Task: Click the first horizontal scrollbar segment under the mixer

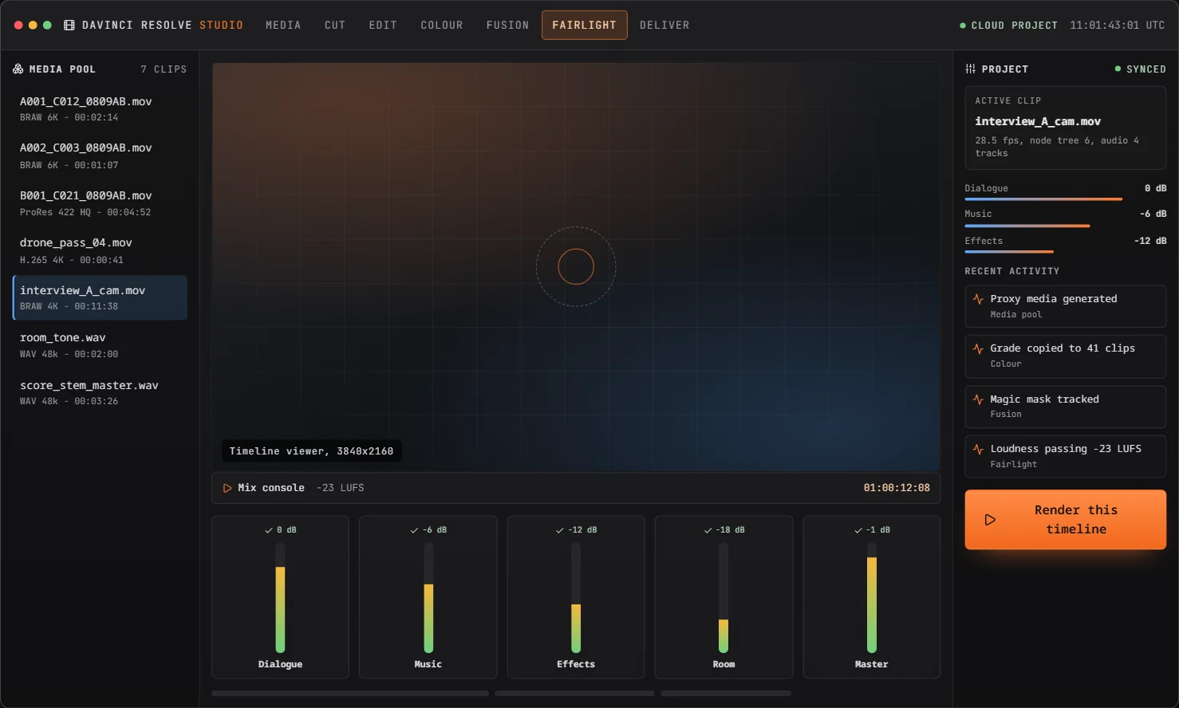Action: coord(350,694)
